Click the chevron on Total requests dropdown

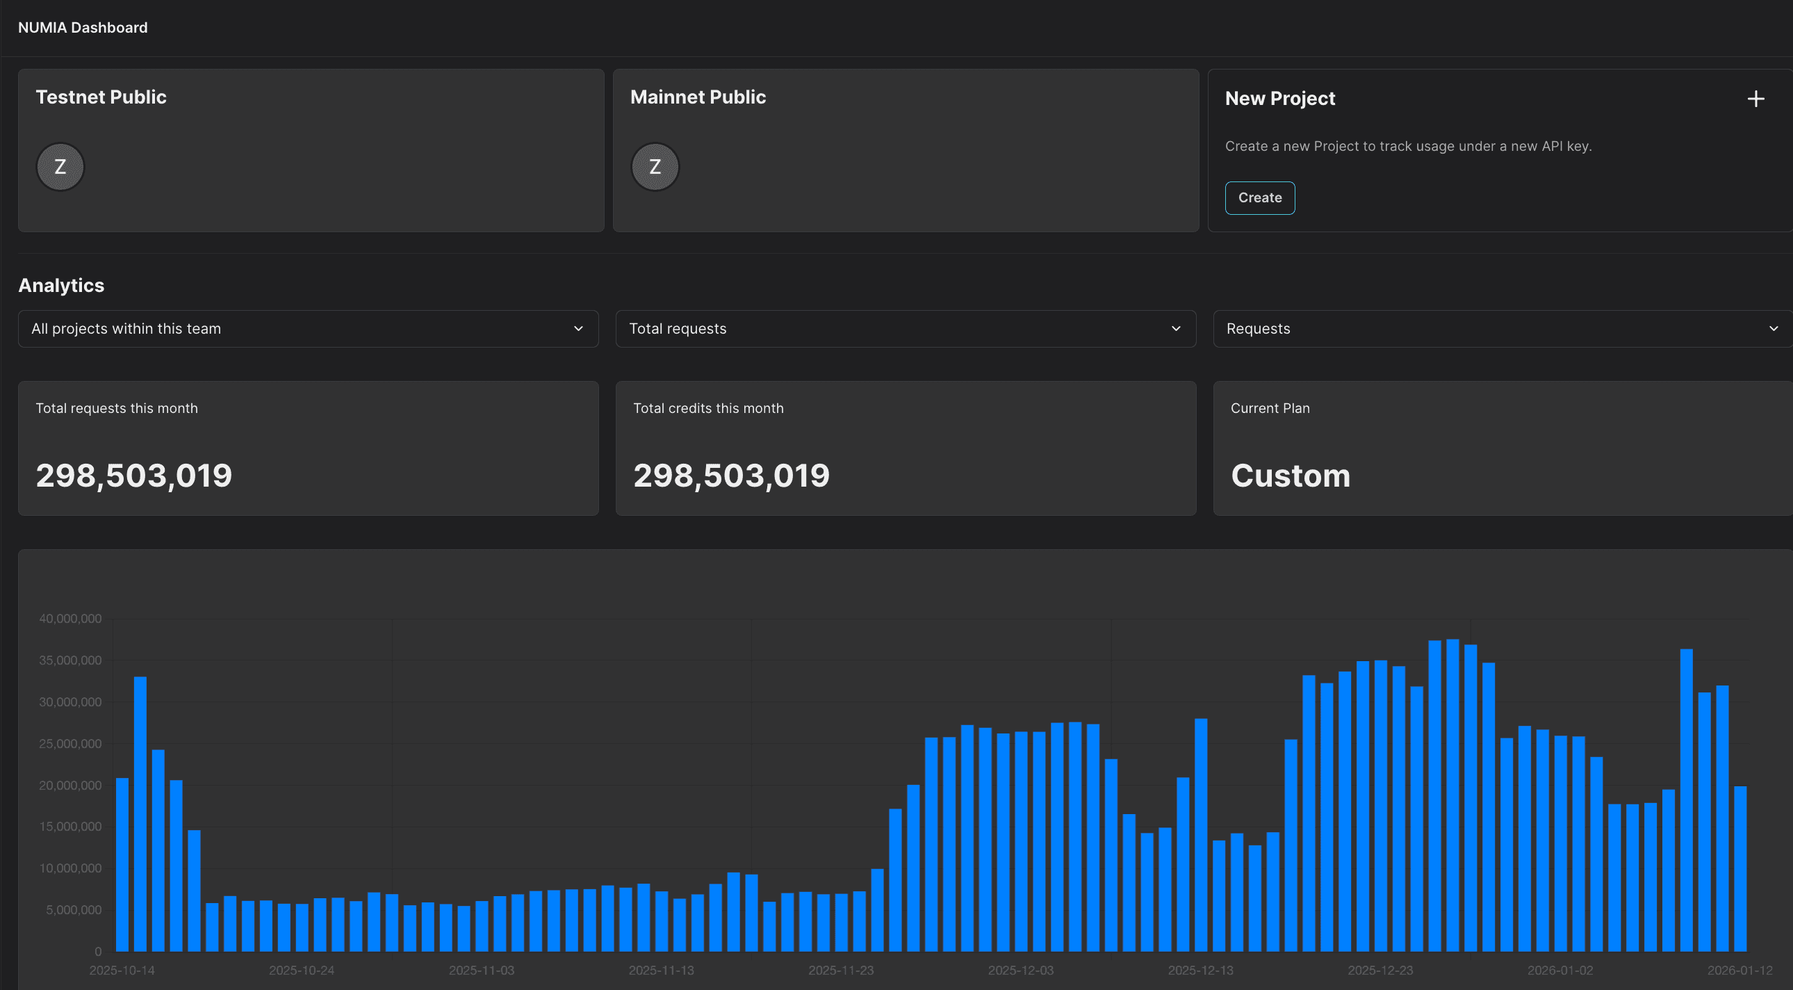1176,329
